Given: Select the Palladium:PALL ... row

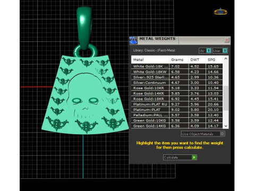Looking at the screenshot, I should pos(177,115).
